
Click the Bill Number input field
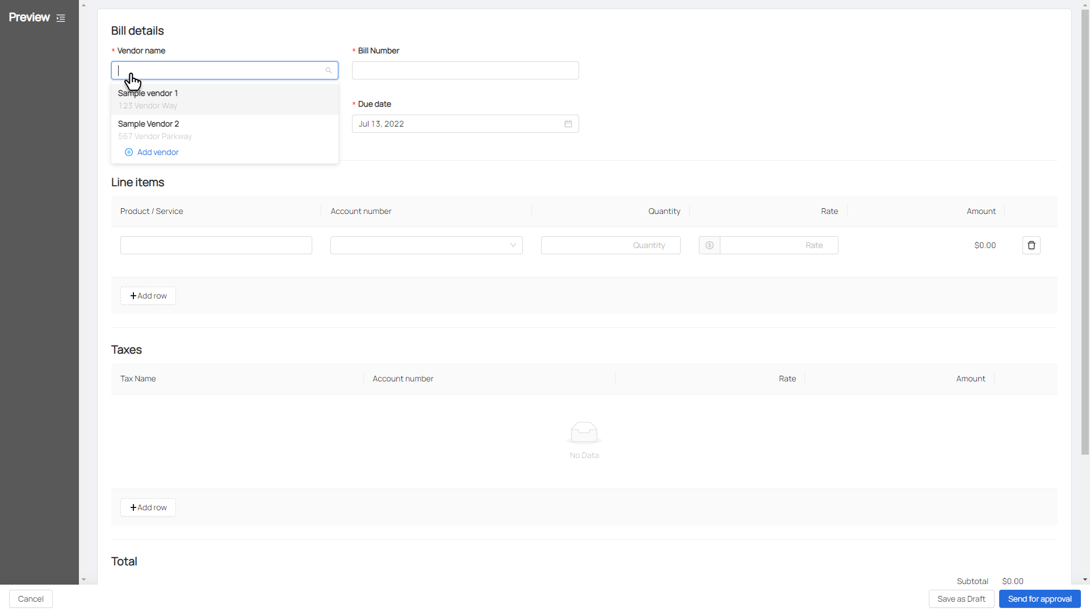click(465, 70)
